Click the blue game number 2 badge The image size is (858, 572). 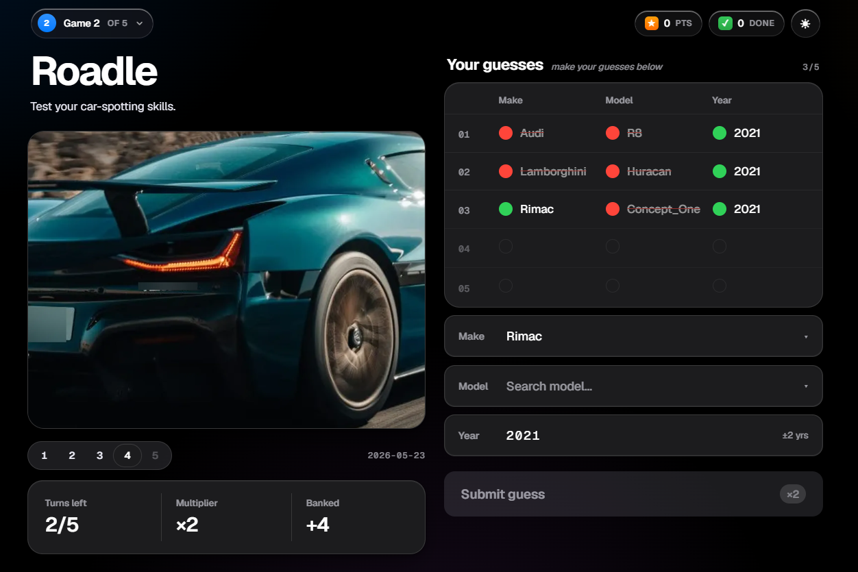[x=47, y=23]
